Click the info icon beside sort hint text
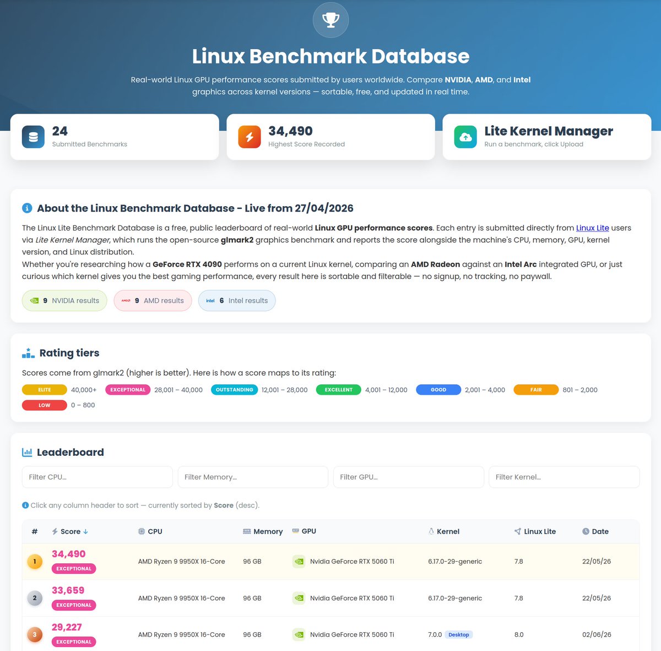661x651 pixels. [25, 505]
